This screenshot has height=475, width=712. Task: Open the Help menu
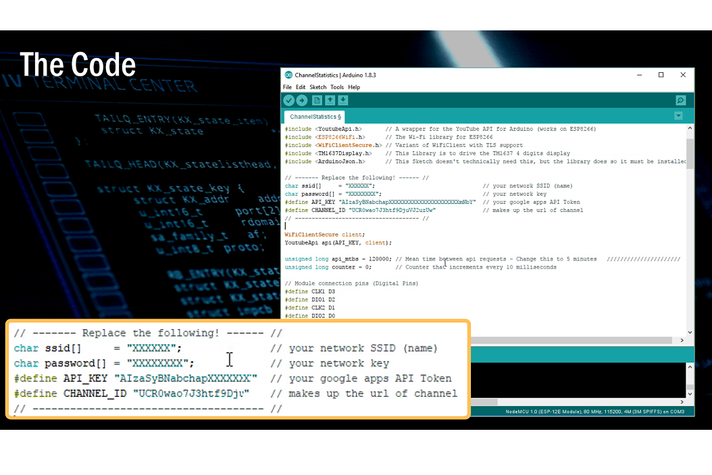point(354,87)
